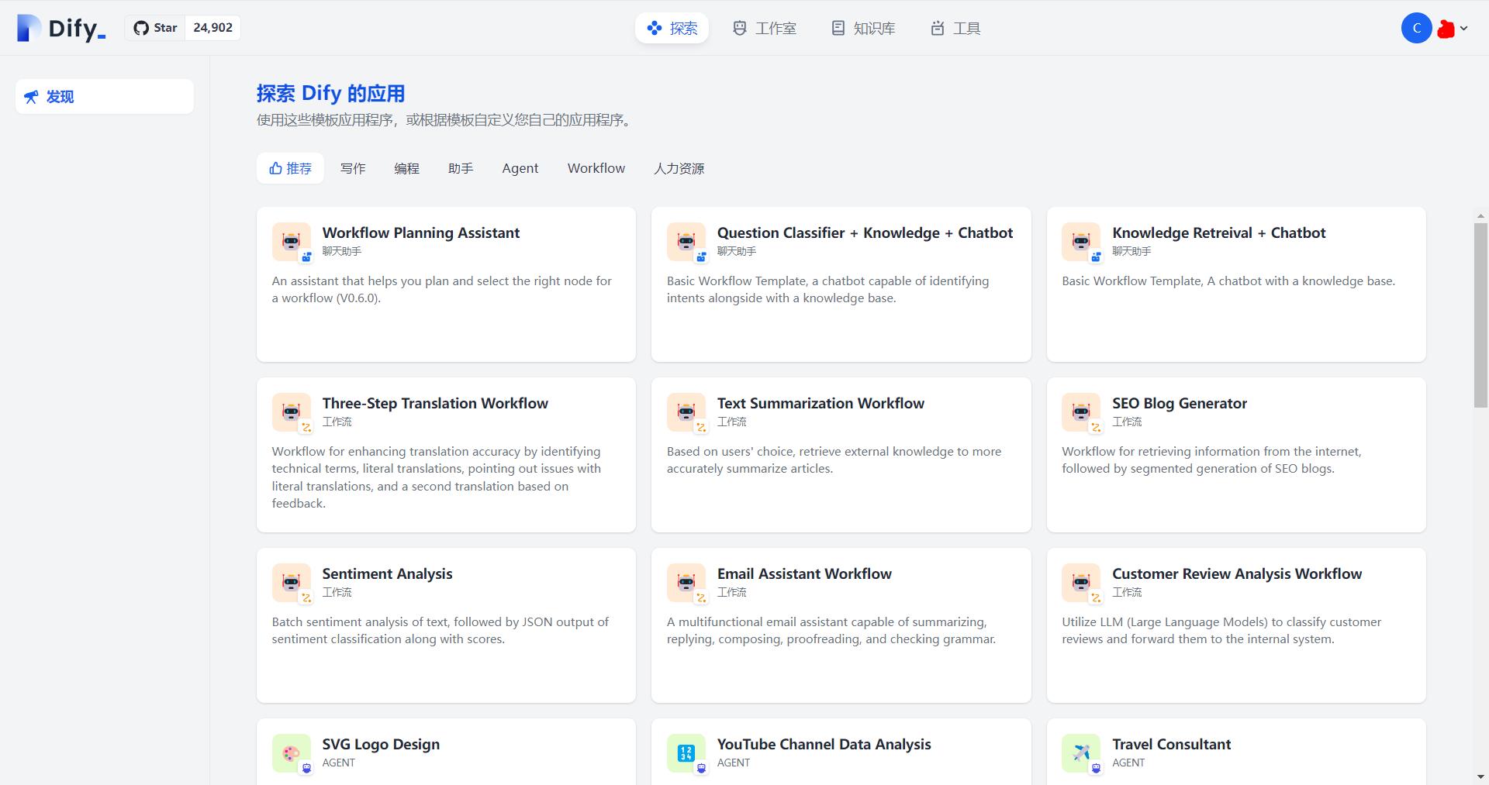Image resolution: width=1489 pixels, height=785 pixels.
Task: Filter apps by Workflow
Action: pyautogui.click(x=596, y=168)
